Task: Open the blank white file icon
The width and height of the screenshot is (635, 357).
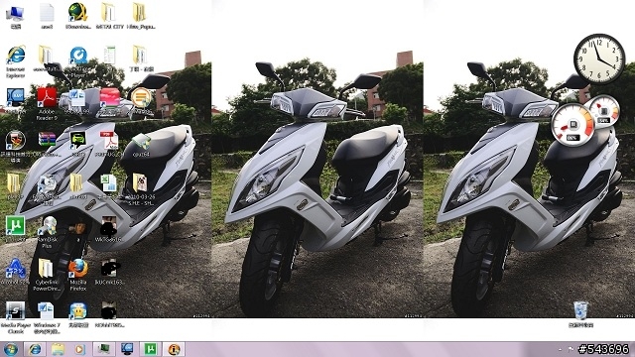Action: click(x=47, y=13)
